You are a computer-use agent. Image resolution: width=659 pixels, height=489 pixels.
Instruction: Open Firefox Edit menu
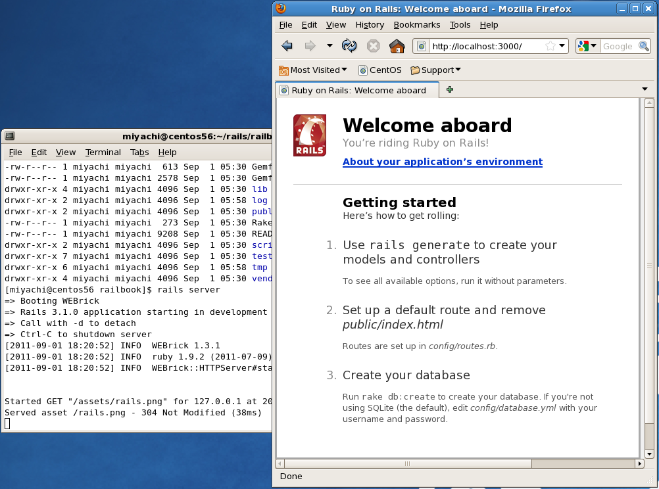(x=309, y=25)
